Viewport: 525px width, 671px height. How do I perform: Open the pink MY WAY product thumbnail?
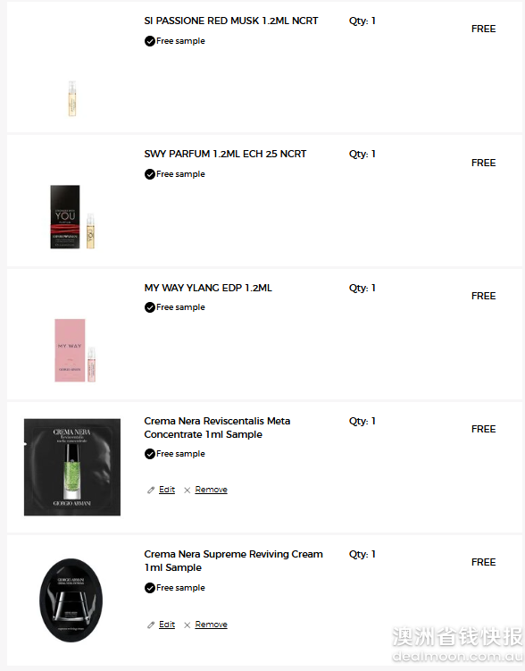pos(75,350)
